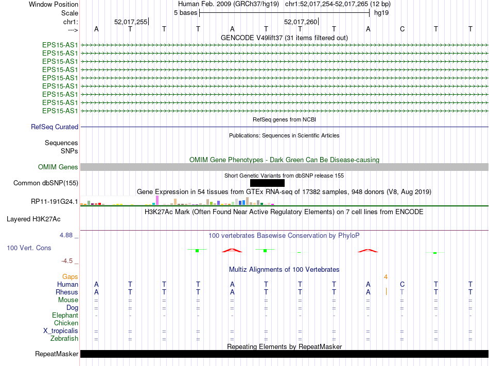Click the chr1:52,017,254-52,017,265 (12 bp) position text
The image size is (489, 366).
[338, 4]
